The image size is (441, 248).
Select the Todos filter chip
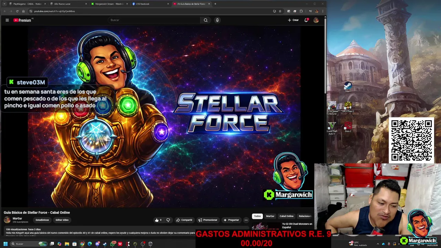click(x=257, y=216)
